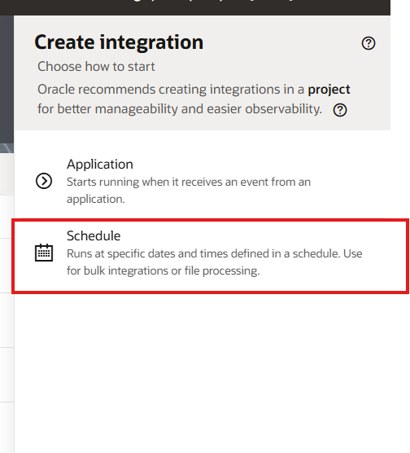Click the calendar icon for Schedule

point(44,253)
